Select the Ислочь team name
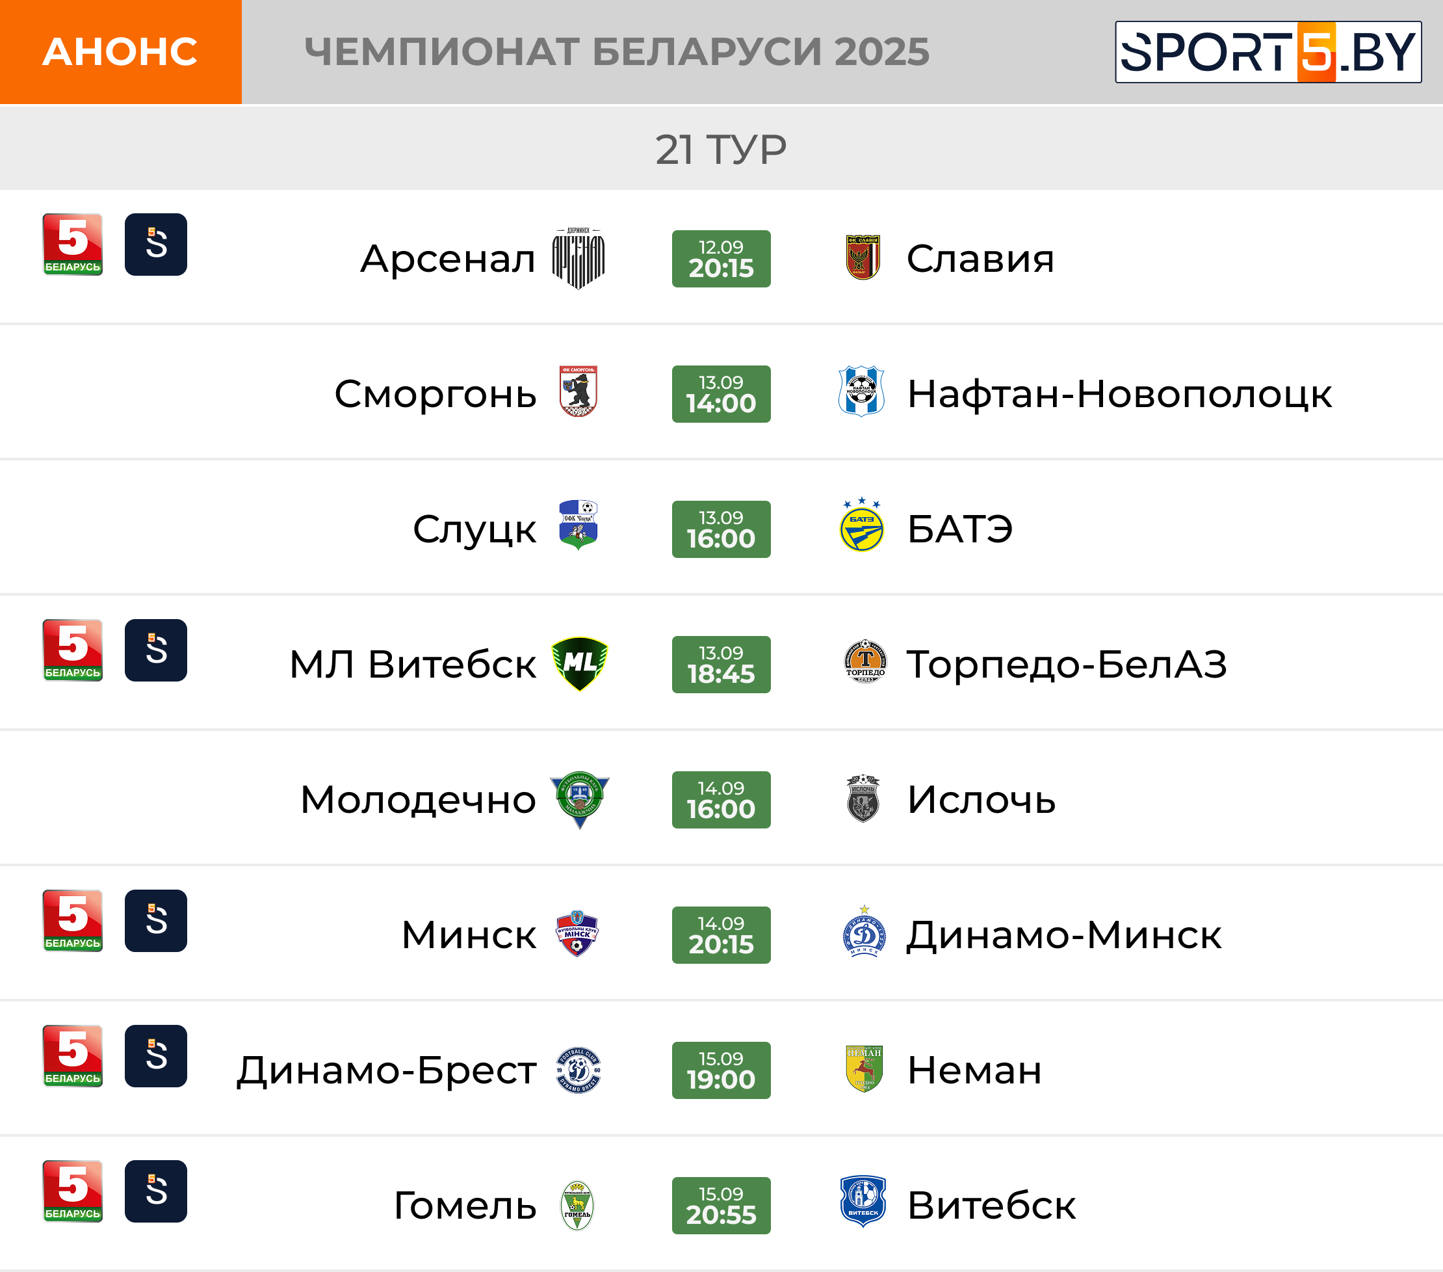This screenshot has width=1443, height=1272. coord(981,799)
